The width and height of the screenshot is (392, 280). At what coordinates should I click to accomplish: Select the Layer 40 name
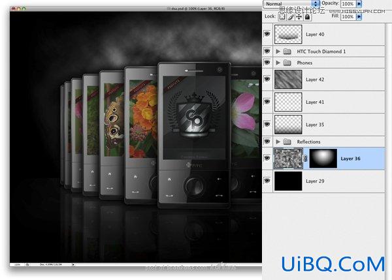[x=315, y=34]
